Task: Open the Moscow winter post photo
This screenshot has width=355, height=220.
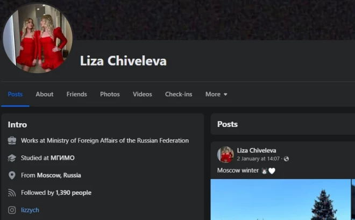Action: point(280,200)
